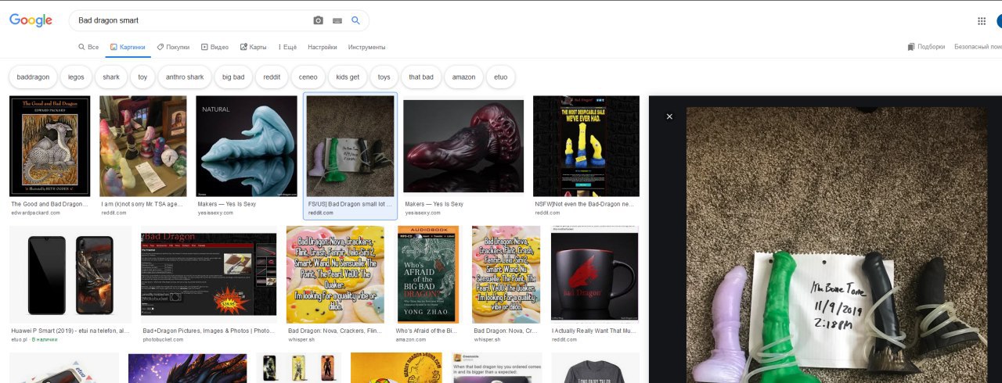Click the "Bad Dragon: Nova, Crackers, Flin..." caption
This screenshot has width=1002, height=383.
click(335, 331)
